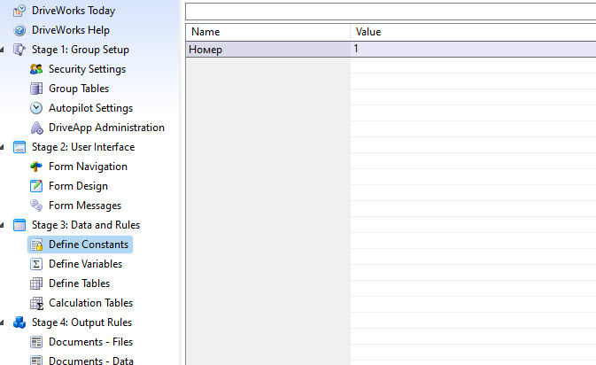
Task: Sort constants by Name column header
Action: (x=268, y=32)
